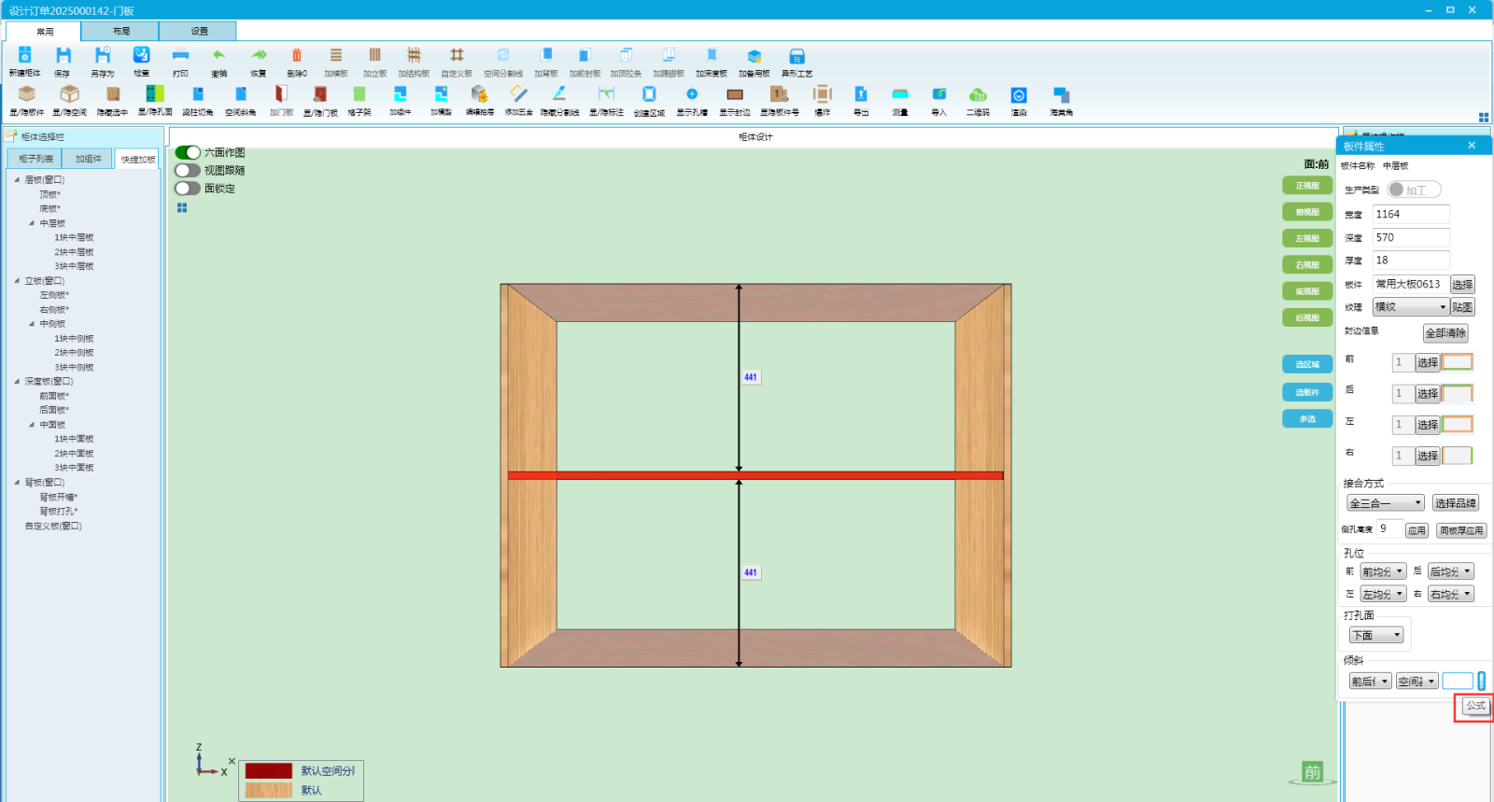
Task: Click the 渲染 render icon
Action: (x=1019, y=94)
